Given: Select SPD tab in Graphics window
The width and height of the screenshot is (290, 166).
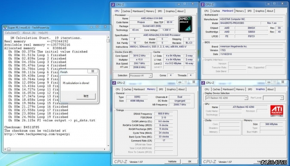Looking at the screenshot, I should coord(250,90).
